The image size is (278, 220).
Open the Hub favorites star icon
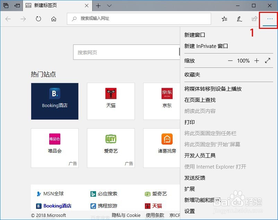[x=224, y=19]
